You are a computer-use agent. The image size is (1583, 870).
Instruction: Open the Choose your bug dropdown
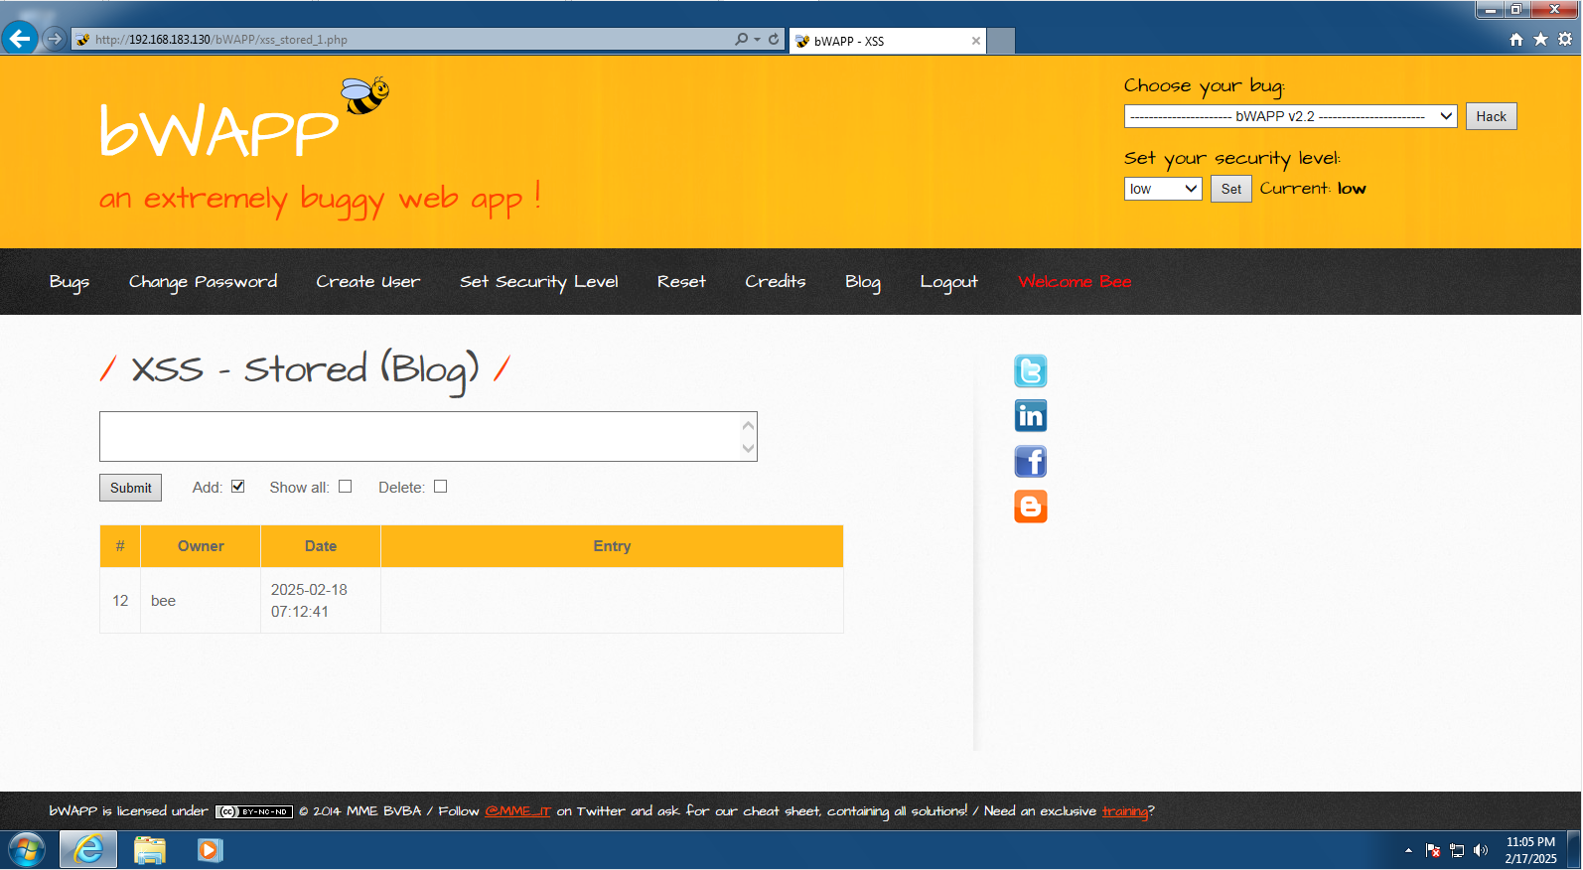click(x=1290, y=116)
